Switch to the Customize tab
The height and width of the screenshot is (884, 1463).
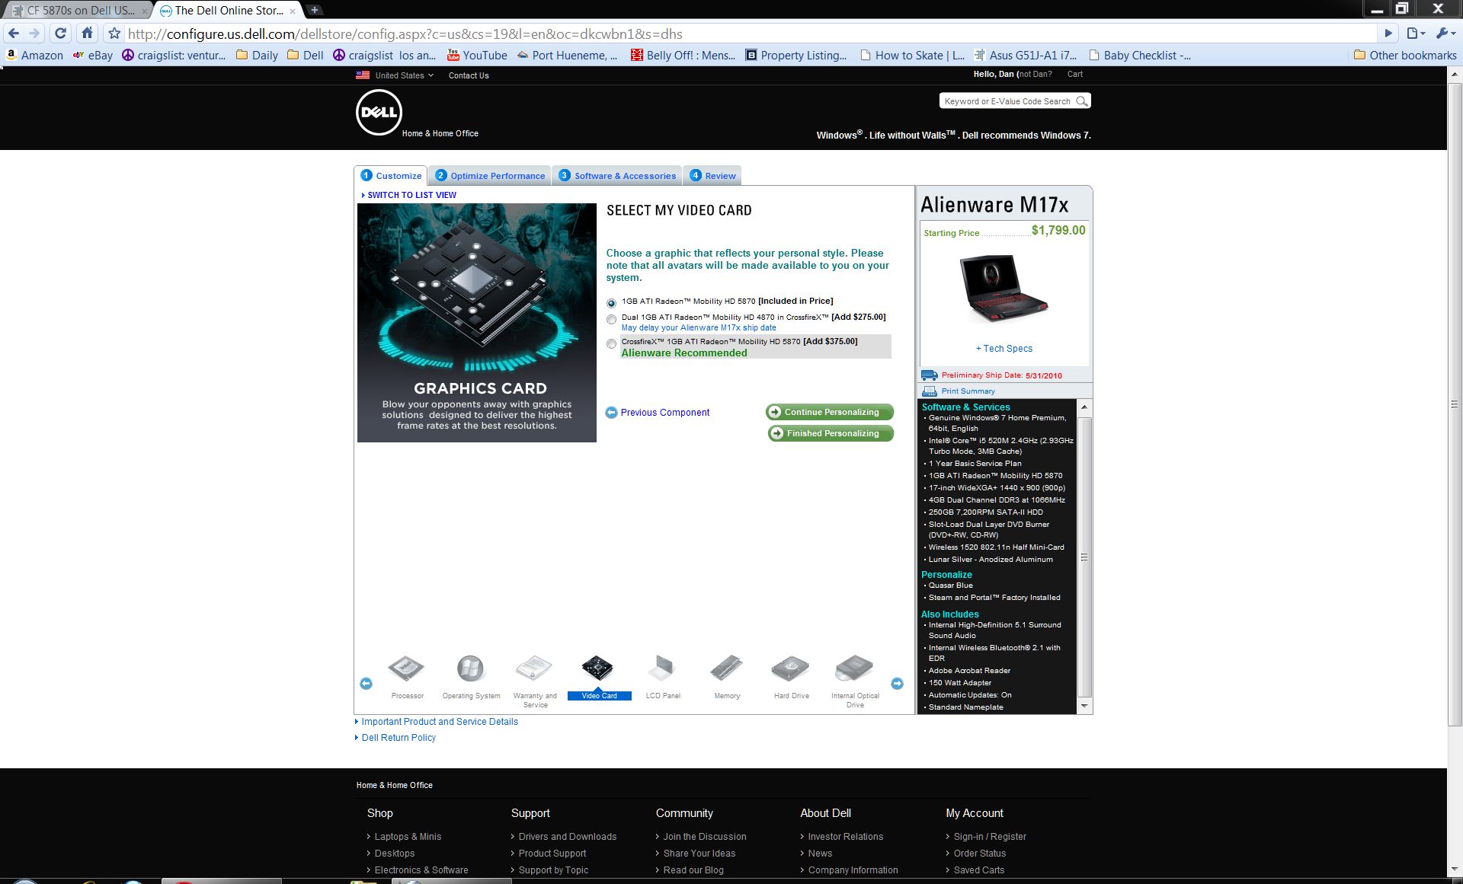tap(391, 176)
